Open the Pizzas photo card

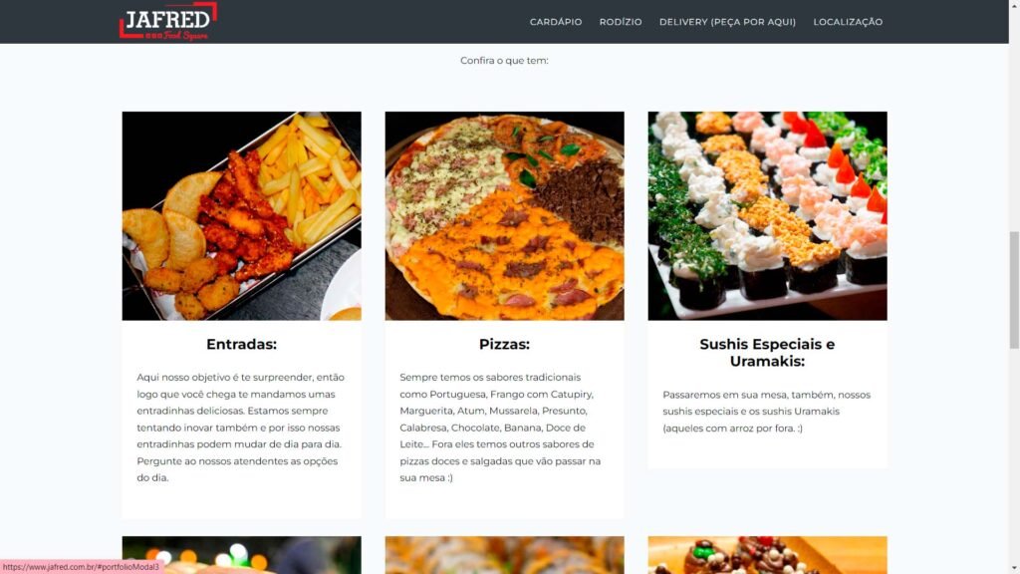coord(504,215)
